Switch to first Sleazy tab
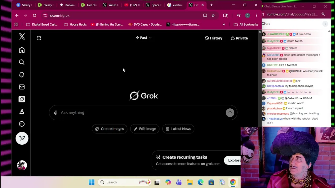Image resolution: width=335 pixels, height=188 pixels. click(x=24, y=5)
